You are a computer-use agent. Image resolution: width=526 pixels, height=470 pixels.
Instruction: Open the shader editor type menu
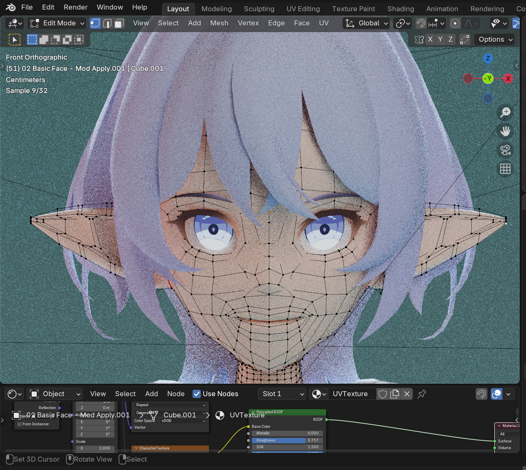[x=15, y=394]
